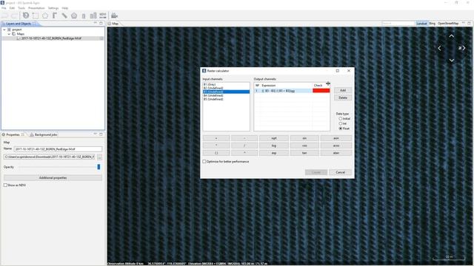Switch basemap to Landsat
The image size is (474, 266).
point(421,23)
